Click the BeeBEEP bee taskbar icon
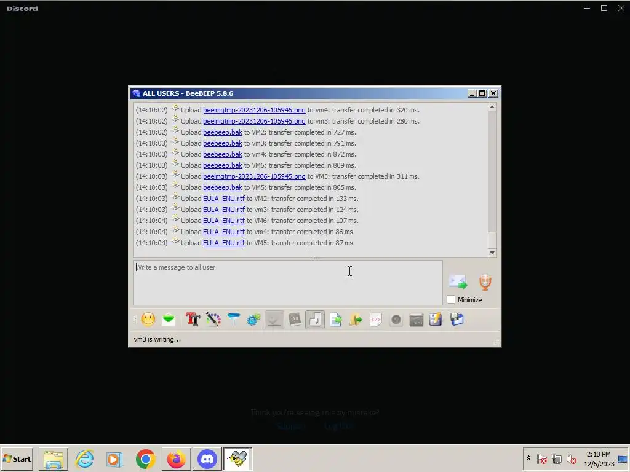 pyautogui.click(x=238, y=458)
